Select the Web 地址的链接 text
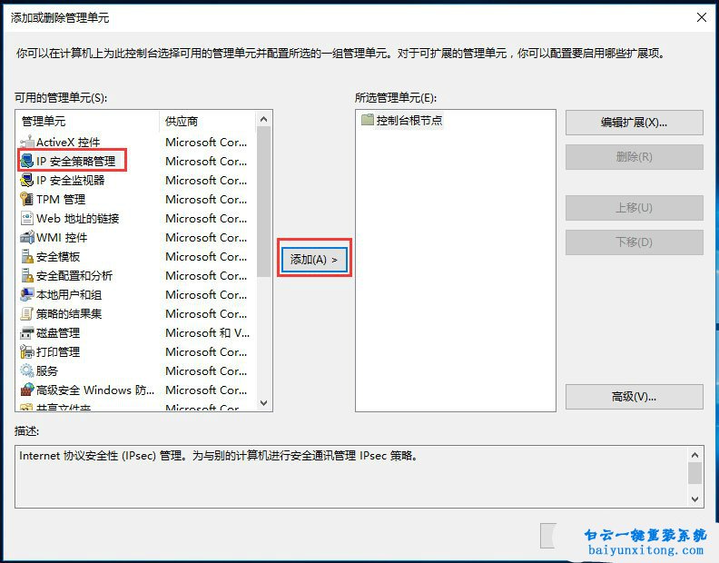The image size is (719, 563). click(77, 219)
